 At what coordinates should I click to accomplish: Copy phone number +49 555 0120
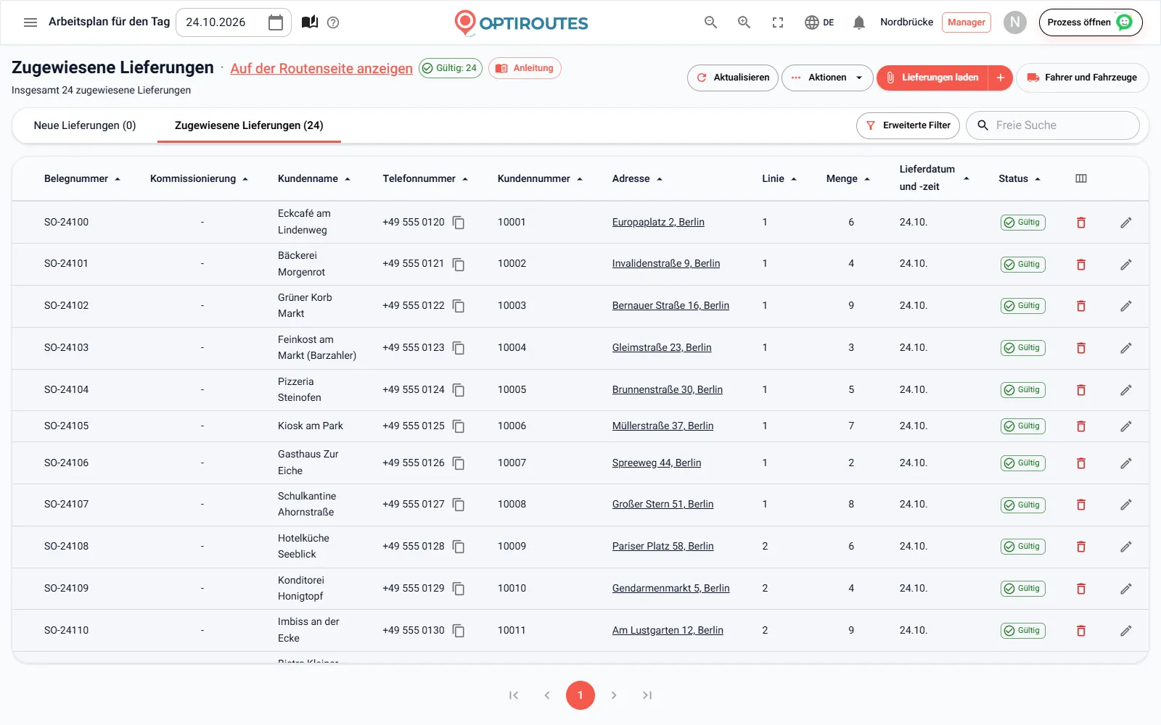459,223
